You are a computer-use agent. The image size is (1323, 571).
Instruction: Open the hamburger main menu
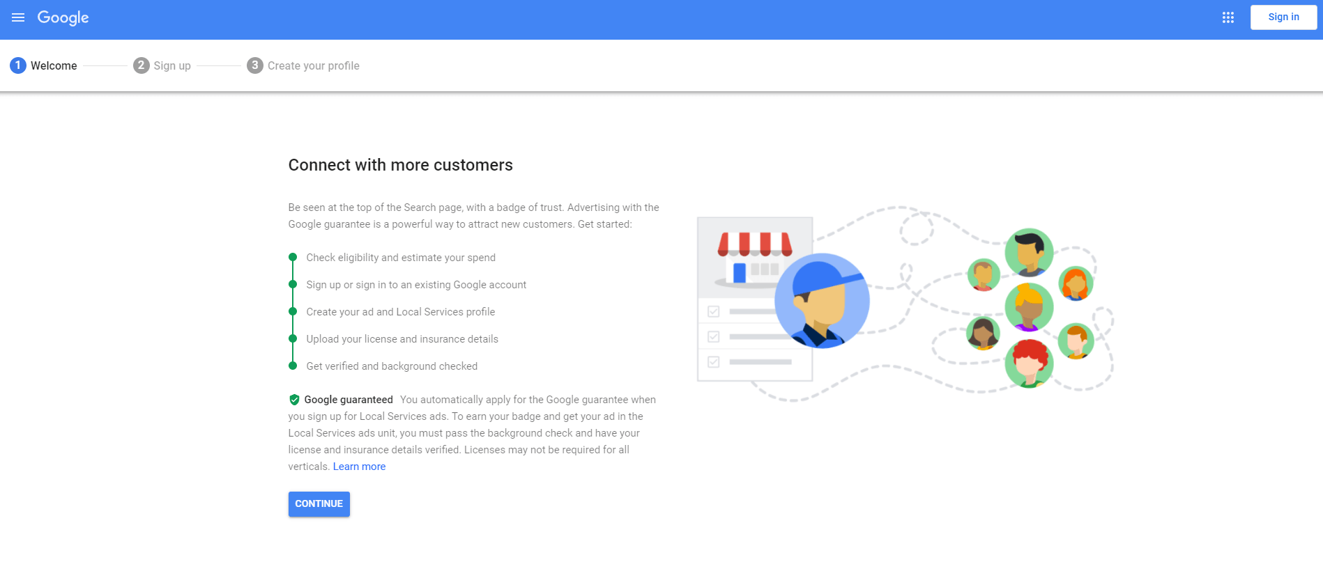(18, 17)
